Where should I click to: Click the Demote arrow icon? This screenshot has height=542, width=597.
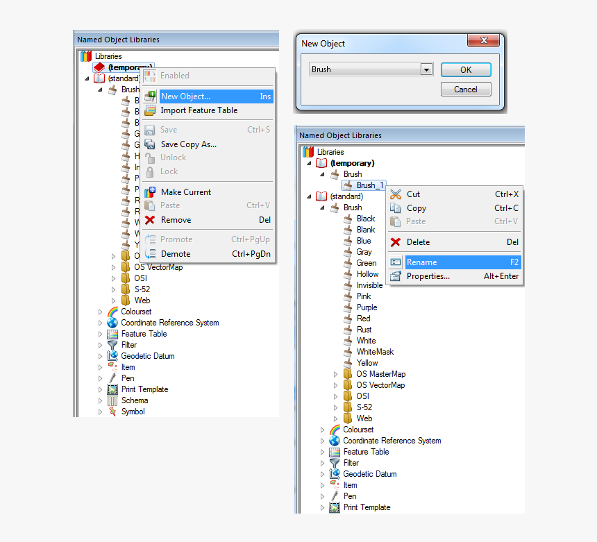pyautogui.click(x=150, y=254)
